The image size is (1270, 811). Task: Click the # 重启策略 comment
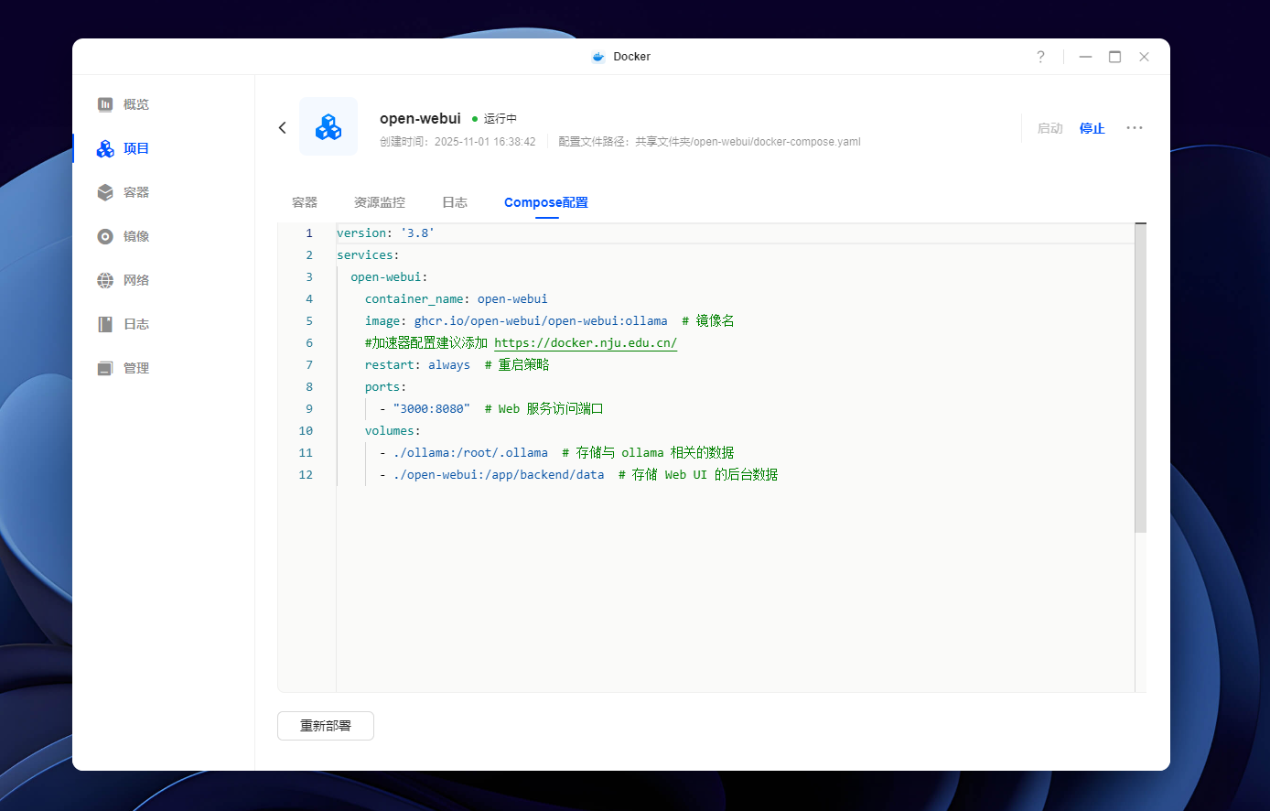[x=517, y=365]
